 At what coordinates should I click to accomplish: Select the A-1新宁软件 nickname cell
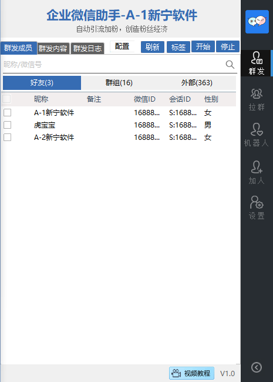[x=54, y=113]
